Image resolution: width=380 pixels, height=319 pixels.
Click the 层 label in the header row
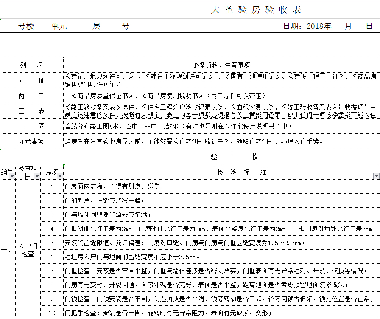[96, 26]
